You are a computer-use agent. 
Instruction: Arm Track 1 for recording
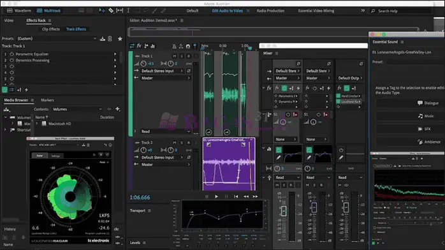189,56
